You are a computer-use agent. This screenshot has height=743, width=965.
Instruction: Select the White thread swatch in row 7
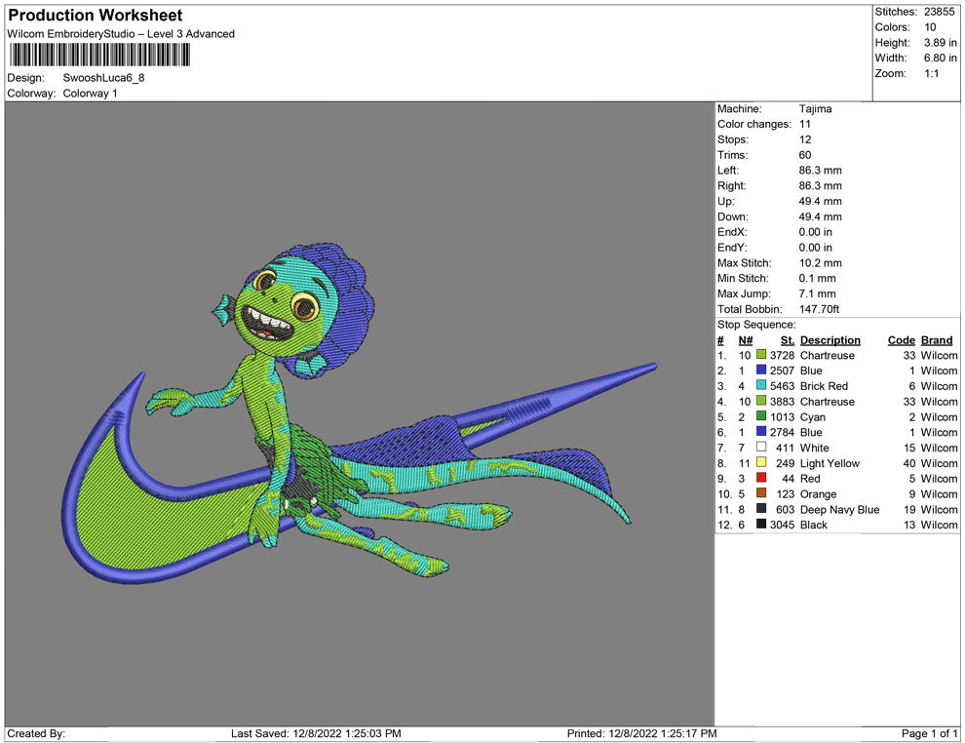pyautogui.click(x=761, y=448)
